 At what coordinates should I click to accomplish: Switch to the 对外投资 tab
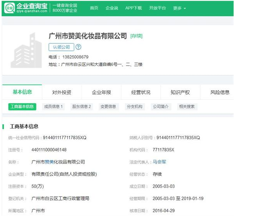[62, 92]
